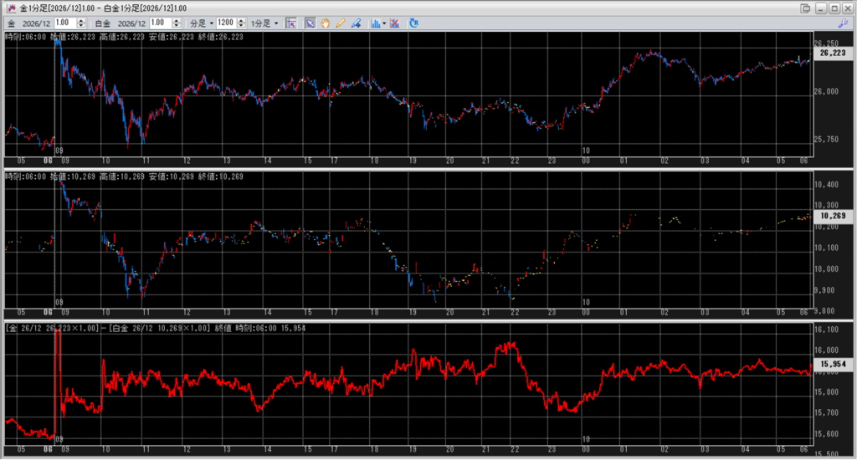
Task: Activate the hand pan tool
Action: [x=325, y=23]
